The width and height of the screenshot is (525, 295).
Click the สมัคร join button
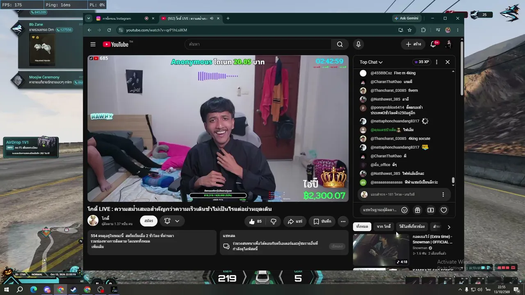point(148,221)
